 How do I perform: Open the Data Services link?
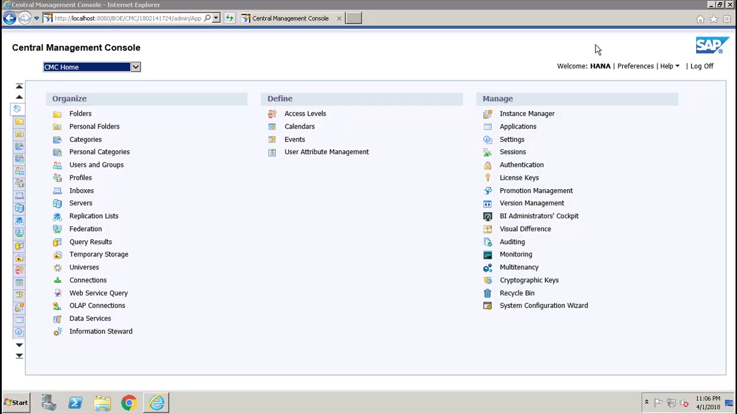click(x=90, y=319)
